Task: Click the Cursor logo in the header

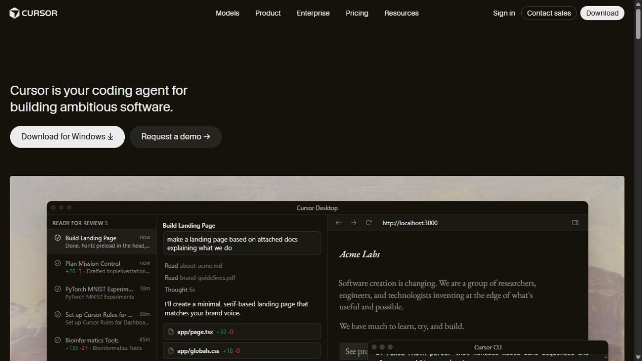Action: pos(33,13)
